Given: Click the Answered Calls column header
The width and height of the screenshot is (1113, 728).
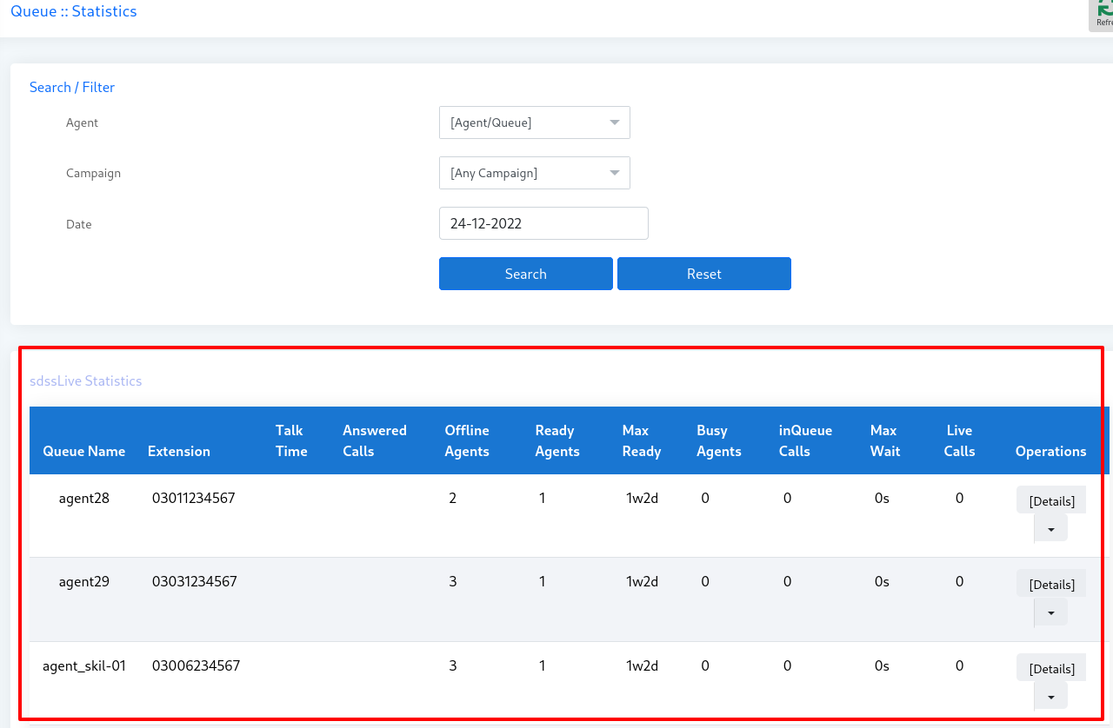Looking at the screenshot, I should 375,440.
